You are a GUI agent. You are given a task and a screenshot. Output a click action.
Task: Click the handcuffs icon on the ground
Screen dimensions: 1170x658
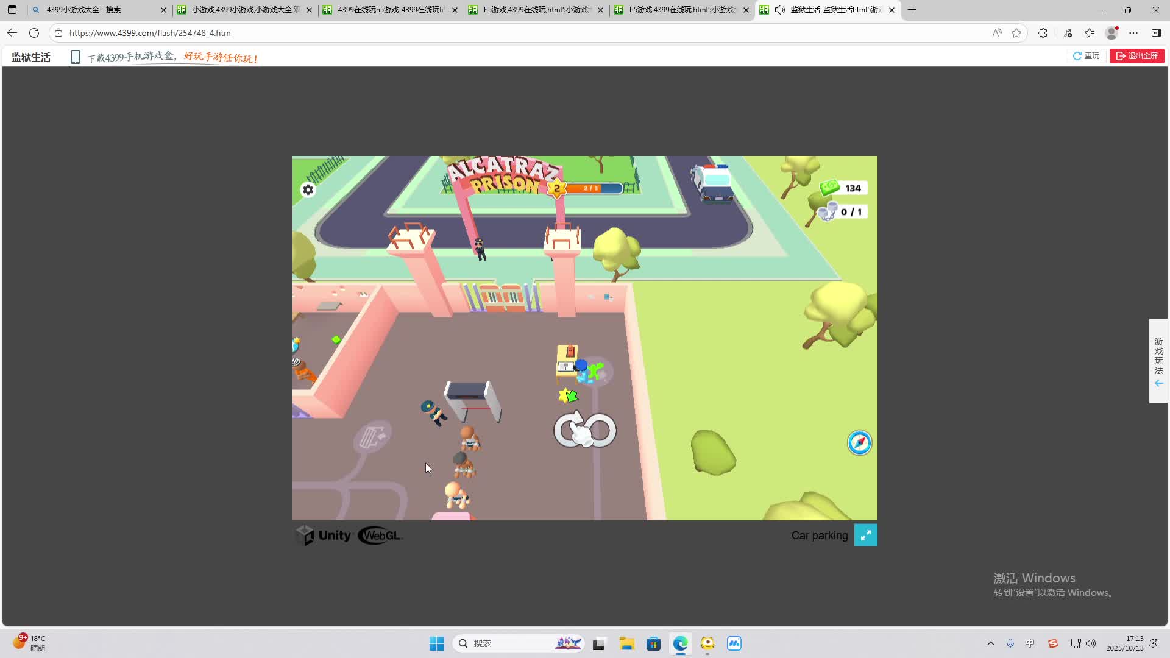tap(585, 430)
